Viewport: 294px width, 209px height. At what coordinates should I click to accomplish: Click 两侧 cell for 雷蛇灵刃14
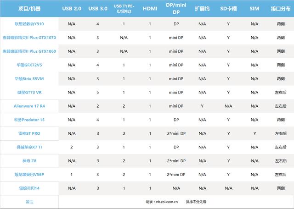point(281,188)
